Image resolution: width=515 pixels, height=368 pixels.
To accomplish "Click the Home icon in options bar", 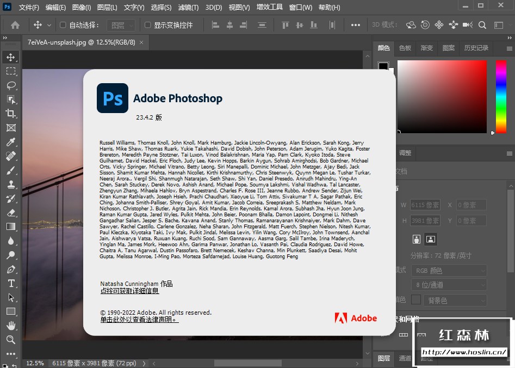I will (15, 25).
